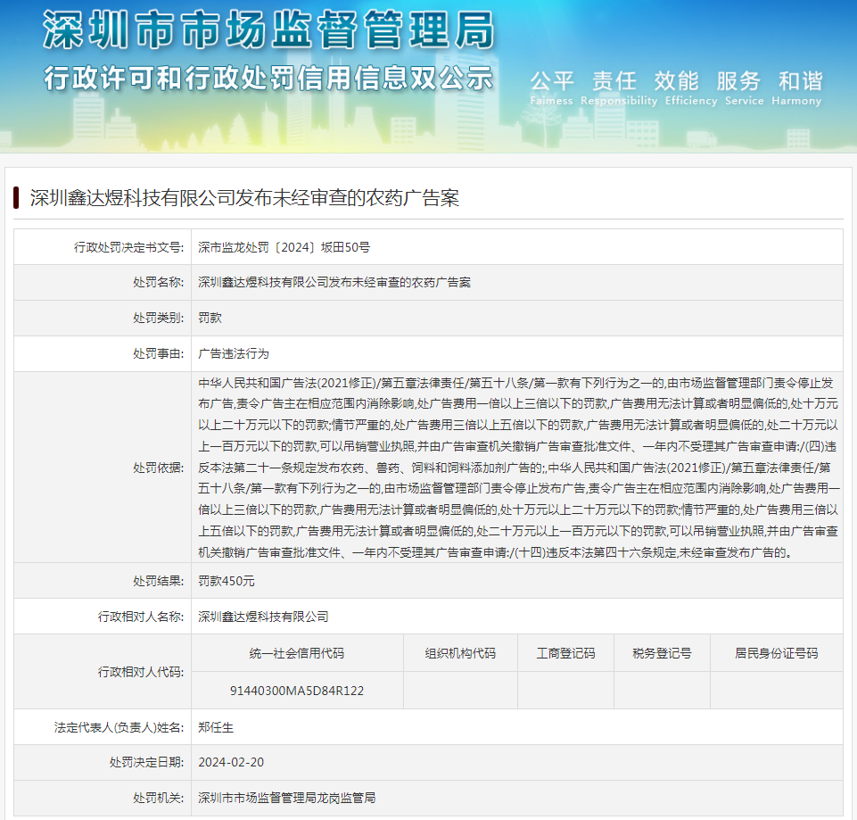Click the 统一社会信用代码 column header
The image size is (857, 820).
pyautogui.click(x=297, y=653)
